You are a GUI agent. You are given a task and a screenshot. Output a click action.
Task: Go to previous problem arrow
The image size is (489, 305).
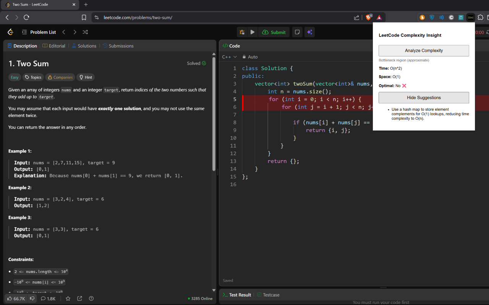pos(64,32)
